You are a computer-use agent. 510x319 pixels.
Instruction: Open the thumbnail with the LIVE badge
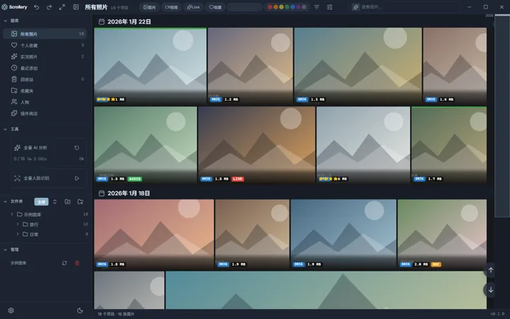[x=256, y=145]
